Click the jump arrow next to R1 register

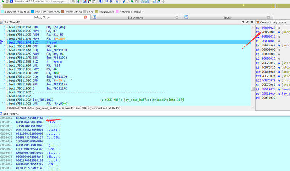279,32
